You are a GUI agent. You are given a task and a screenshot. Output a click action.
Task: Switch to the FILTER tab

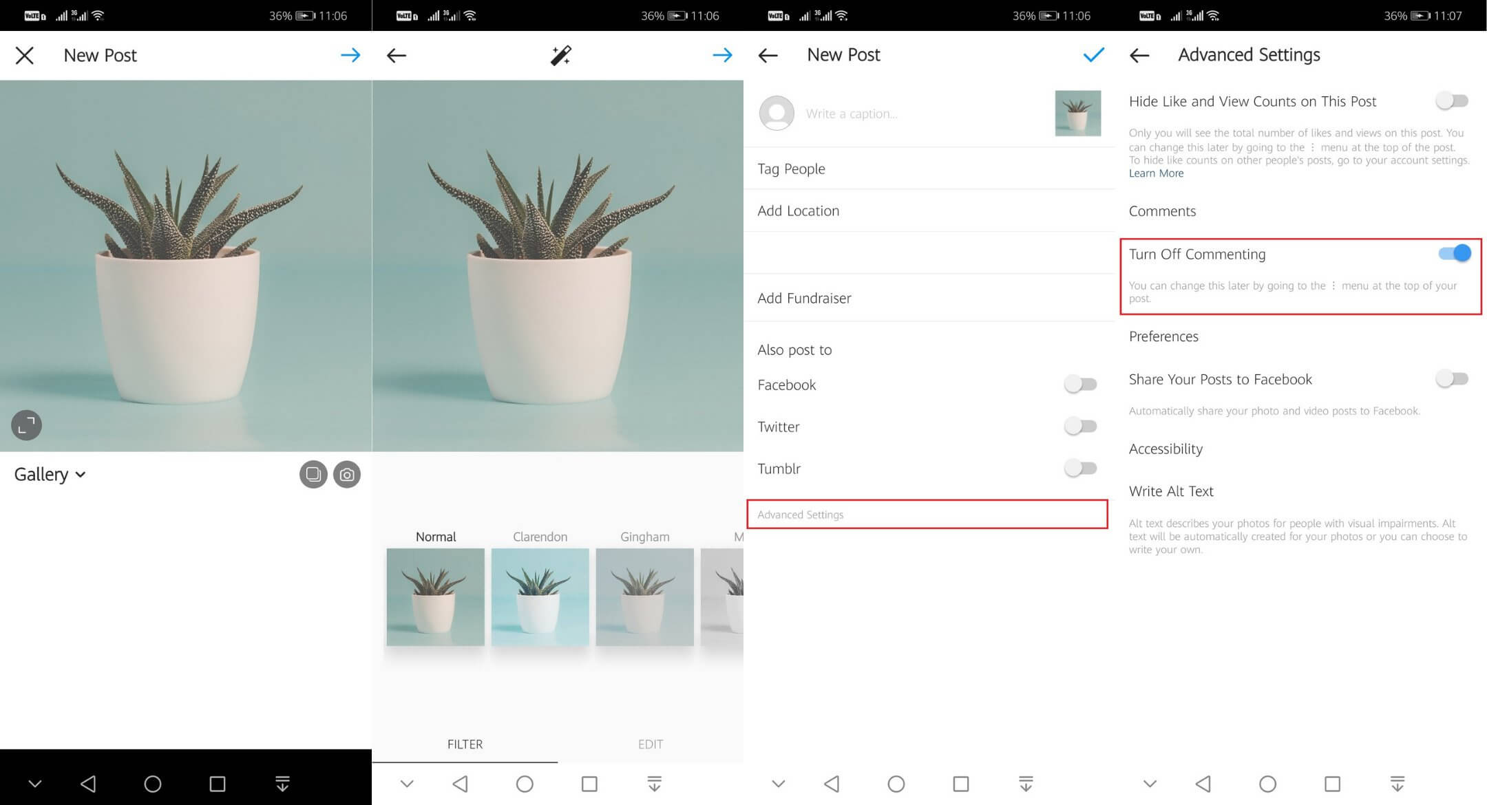pos(465,744)
